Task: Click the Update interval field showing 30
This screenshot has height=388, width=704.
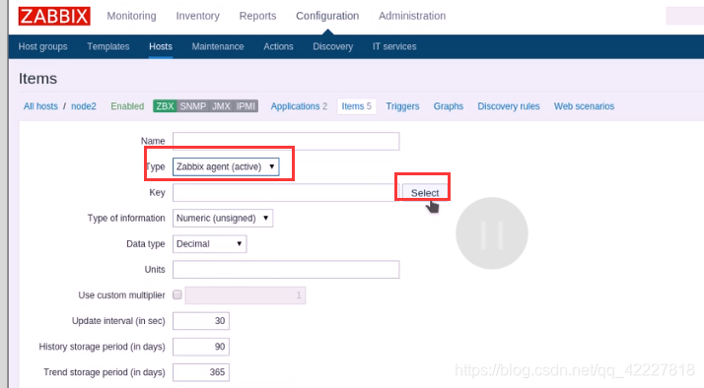Action: (x=201, y=321)
